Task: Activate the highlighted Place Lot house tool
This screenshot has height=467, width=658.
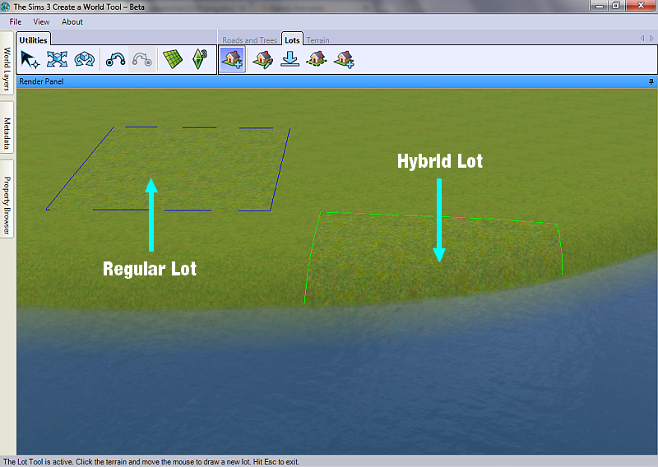Action: click(x=232, y=59)
